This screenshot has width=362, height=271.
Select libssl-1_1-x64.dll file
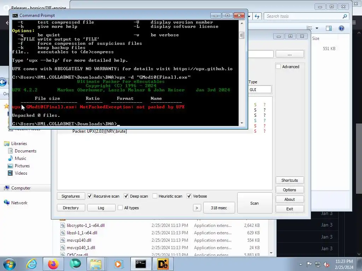coord(82,233)
